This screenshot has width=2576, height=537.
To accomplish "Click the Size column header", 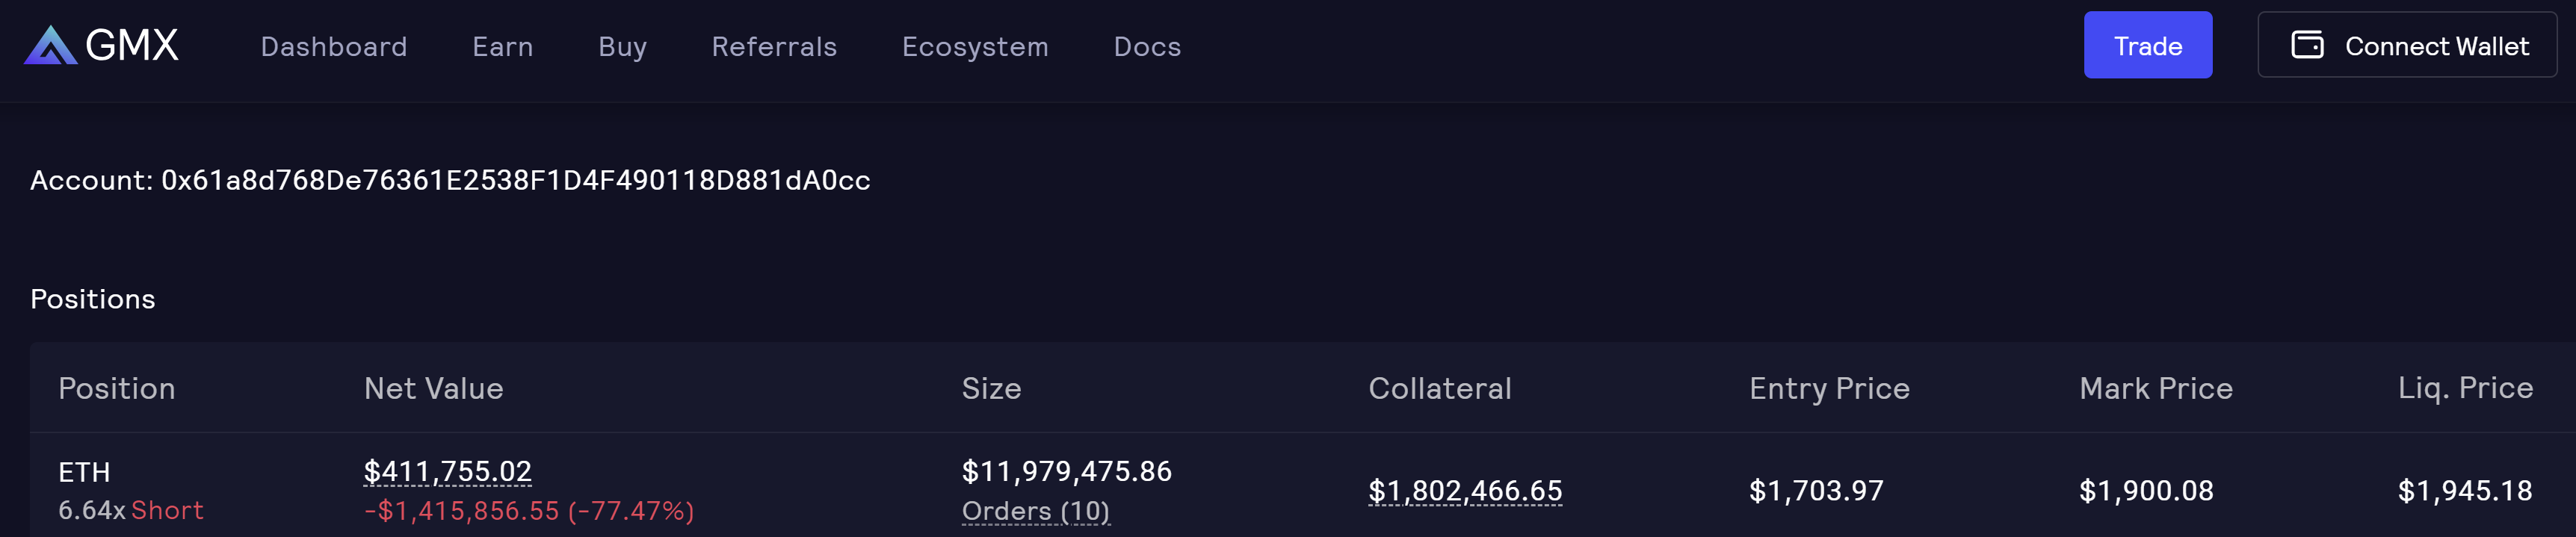I will click(x=991, y=388).
